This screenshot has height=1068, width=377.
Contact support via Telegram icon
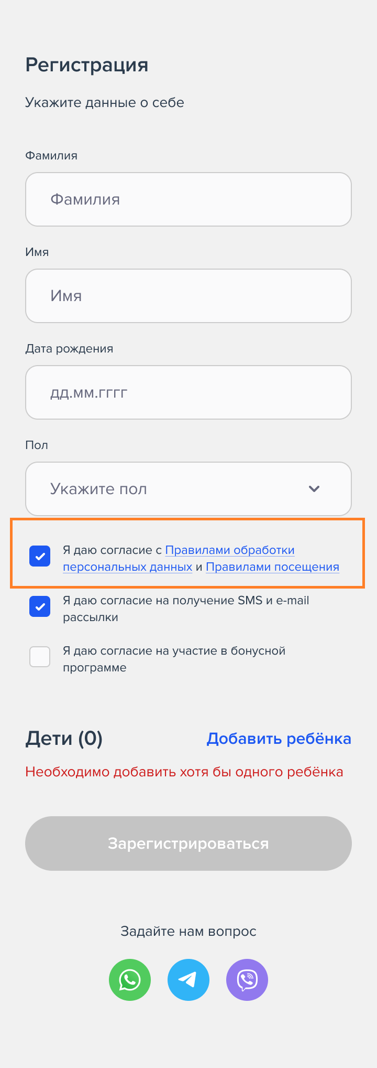[x=188, y=980]
